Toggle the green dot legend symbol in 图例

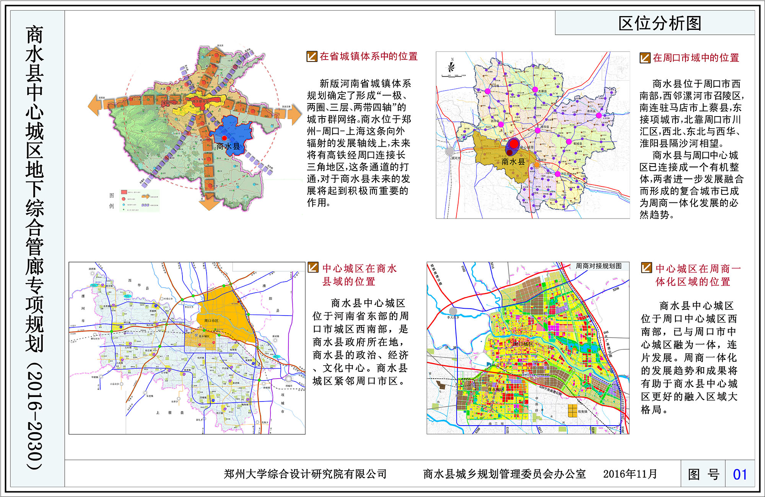click(124, 210)
